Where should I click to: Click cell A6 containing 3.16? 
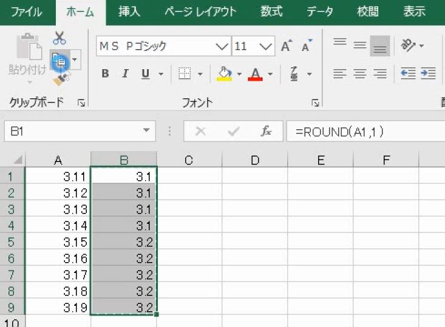pos(58,258)
